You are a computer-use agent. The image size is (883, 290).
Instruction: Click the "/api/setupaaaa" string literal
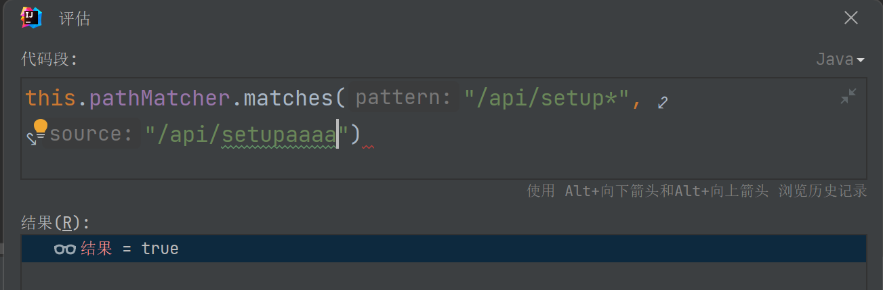(x=247, y=134)
